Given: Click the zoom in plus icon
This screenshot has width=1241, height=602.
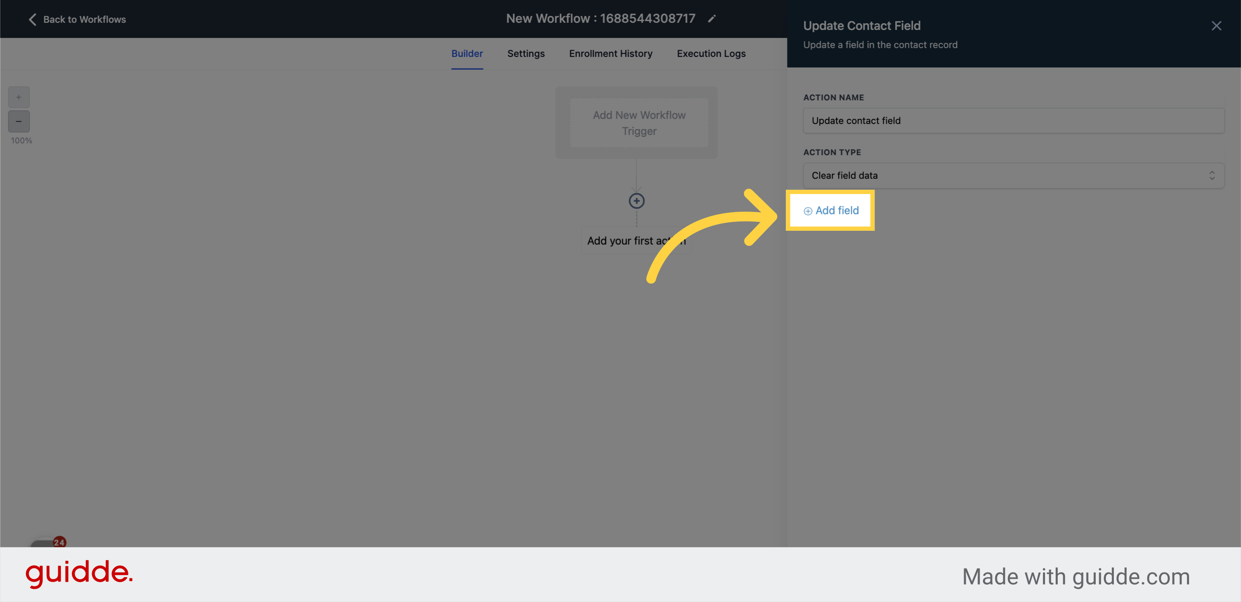Looking at the screenshot, I should [19, 97].
